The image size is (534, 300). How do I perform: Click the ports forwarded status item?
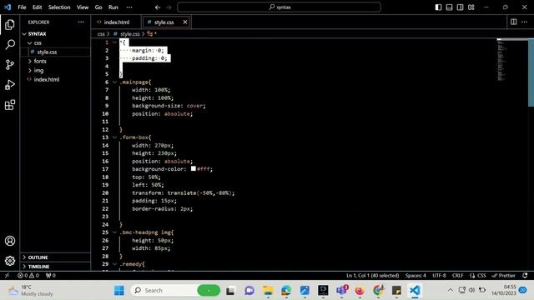pos(50,276)
